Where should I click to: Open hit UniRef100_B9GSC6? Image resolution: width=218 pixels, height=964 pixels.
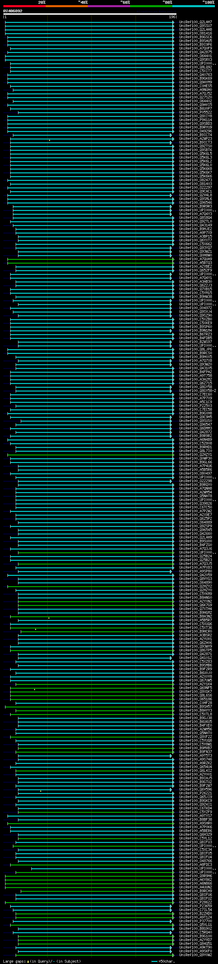196,37
